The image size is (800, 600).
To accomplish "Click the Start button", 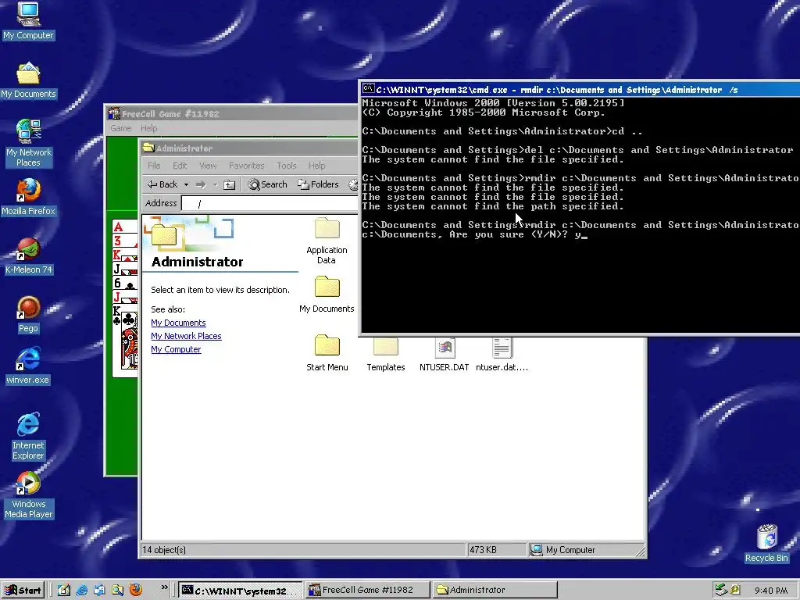I will pos(23,591).
